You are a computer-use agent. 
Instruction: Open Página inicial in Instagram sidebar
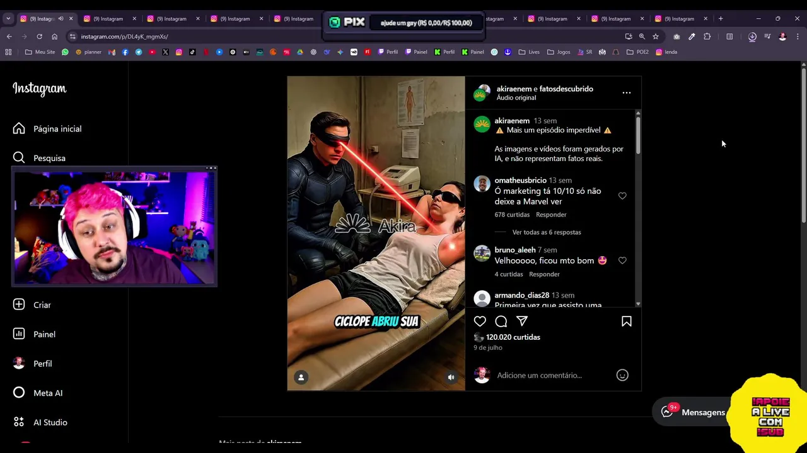(47, 128)
